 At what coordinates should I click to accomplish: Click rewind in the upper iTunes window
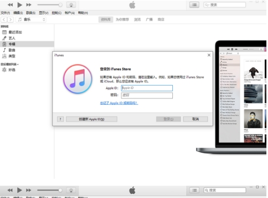tap(10, 5)
